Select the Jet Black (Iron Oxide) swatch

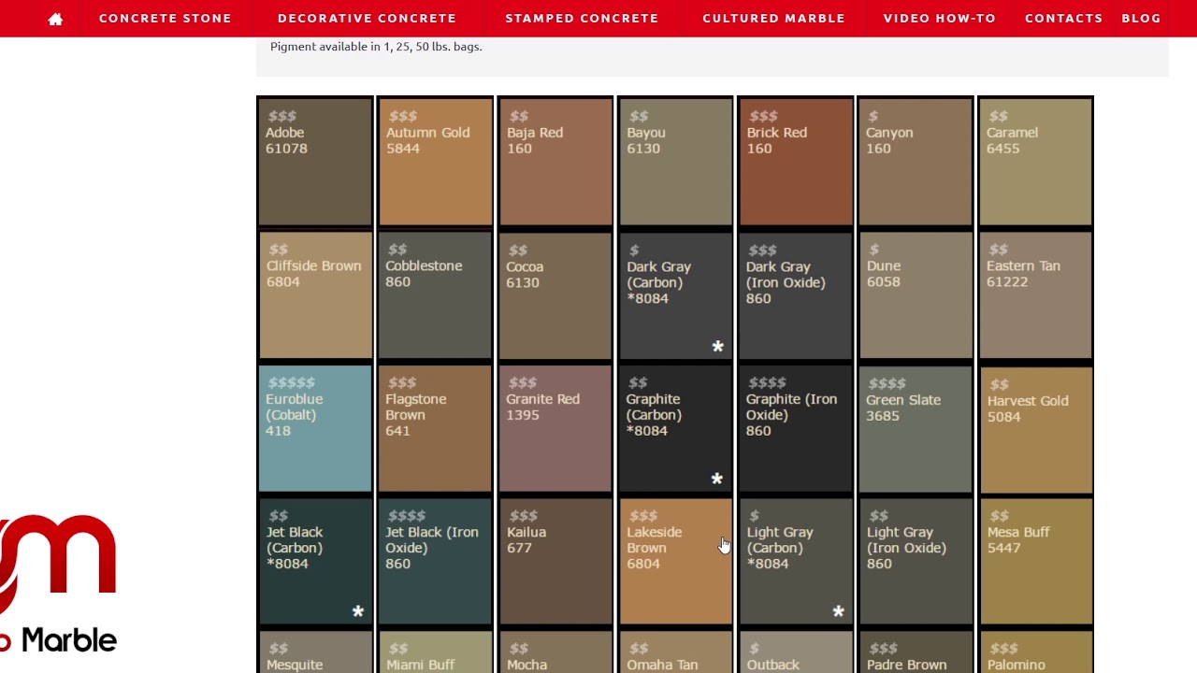[435, 561]
